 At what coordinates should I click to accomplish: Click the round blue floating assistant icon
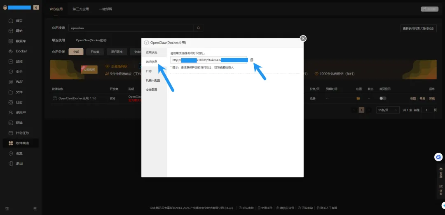(438, 157)
